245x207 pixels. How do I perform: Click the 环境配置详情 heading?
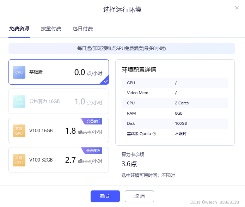139,70
